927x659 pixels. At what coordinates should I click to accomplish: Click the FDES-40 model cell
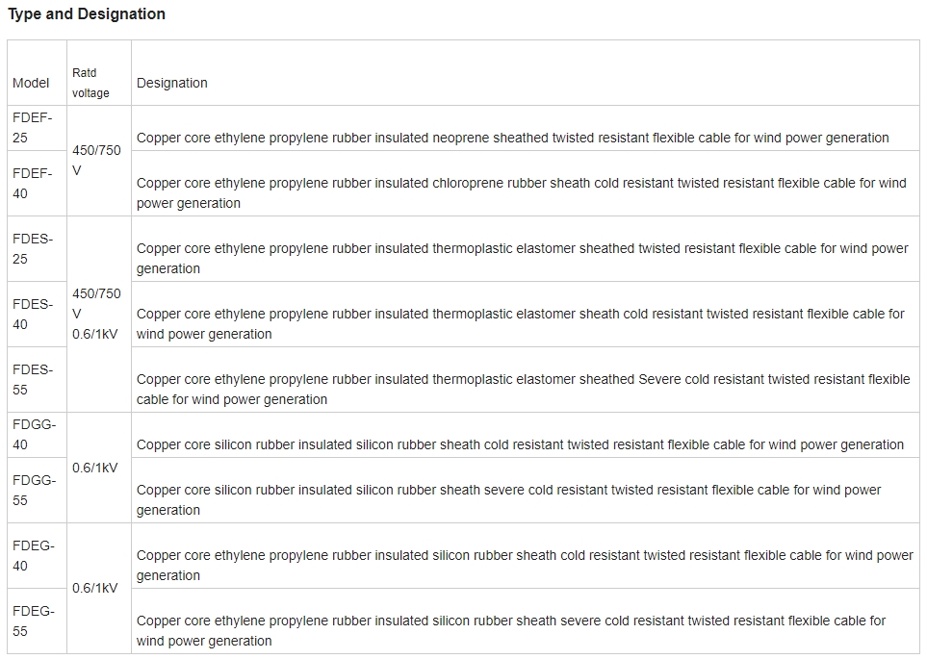click(x=38, y=315)
